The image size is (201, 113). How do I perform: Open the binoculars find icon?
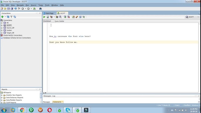[x=40, y=9]
